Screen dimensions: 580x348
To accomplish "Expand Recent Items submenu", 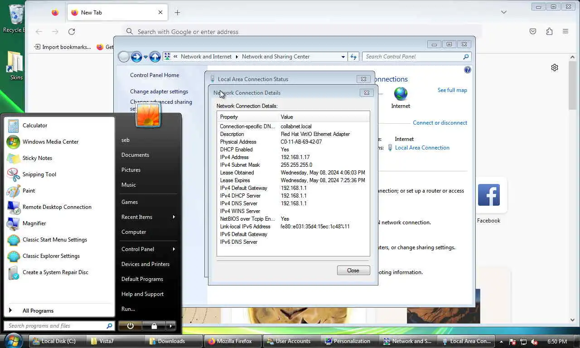I will click(x=174, y=217).
